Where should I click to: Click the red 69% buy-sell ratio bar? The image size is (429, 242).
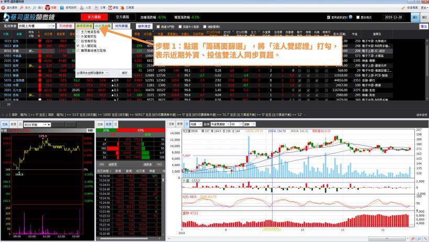click(141, 130)
